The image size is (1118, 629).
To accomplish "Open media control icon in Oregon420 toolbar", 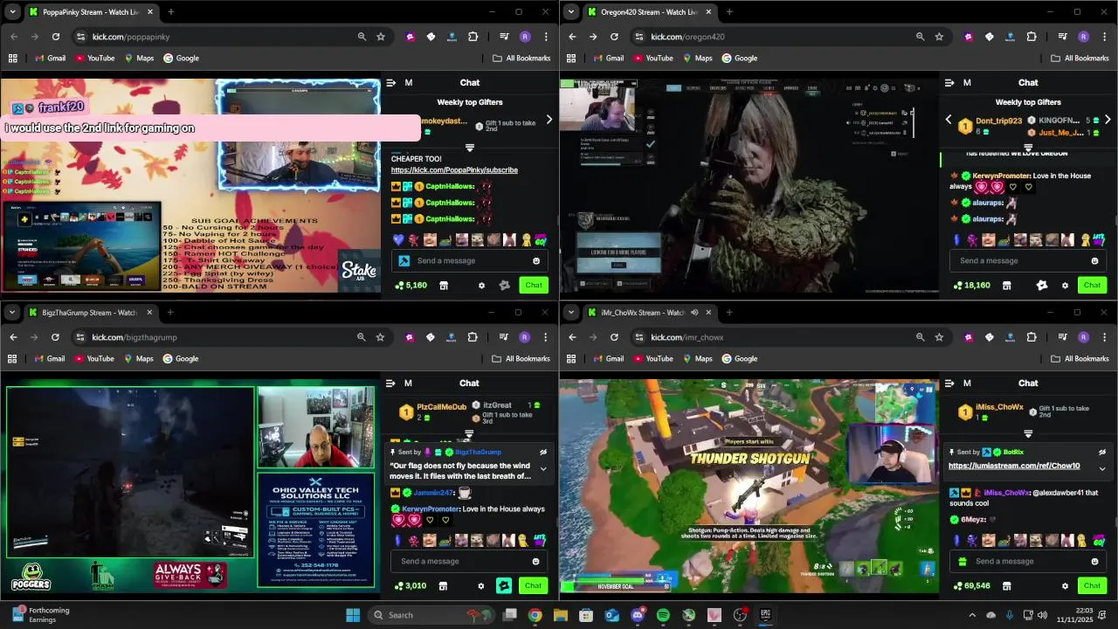I will pos(1062,37).
